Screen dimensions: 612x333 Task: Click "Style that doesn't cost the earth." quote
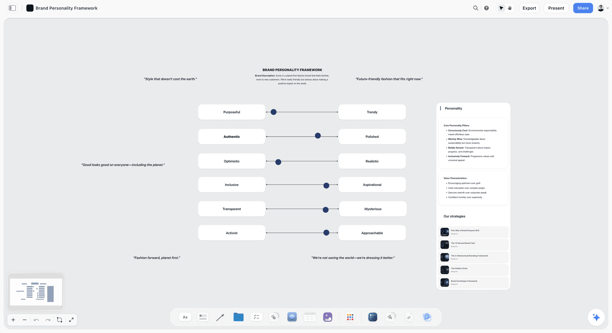pos(170,79)
